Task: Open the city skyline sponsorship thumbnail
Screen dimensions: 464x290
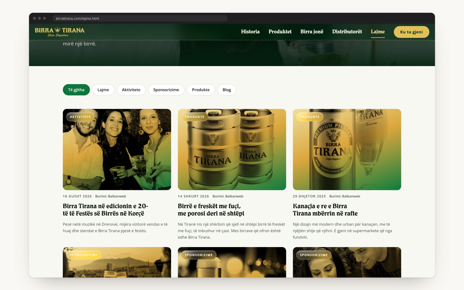Action: (x=117, y=262)
